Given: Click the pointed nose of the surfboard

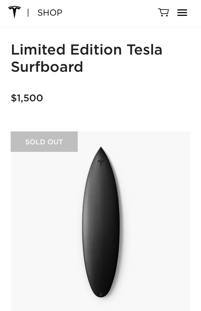Looking at the screenshot, I should (x=101, y=148).
